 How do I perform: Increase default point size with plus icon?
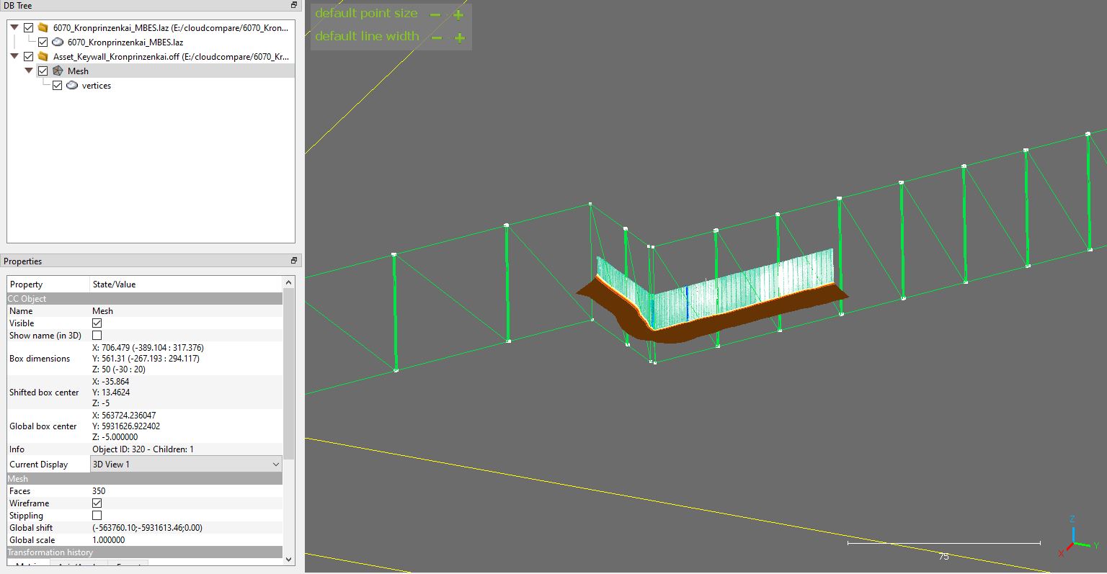tap(458, 14)
